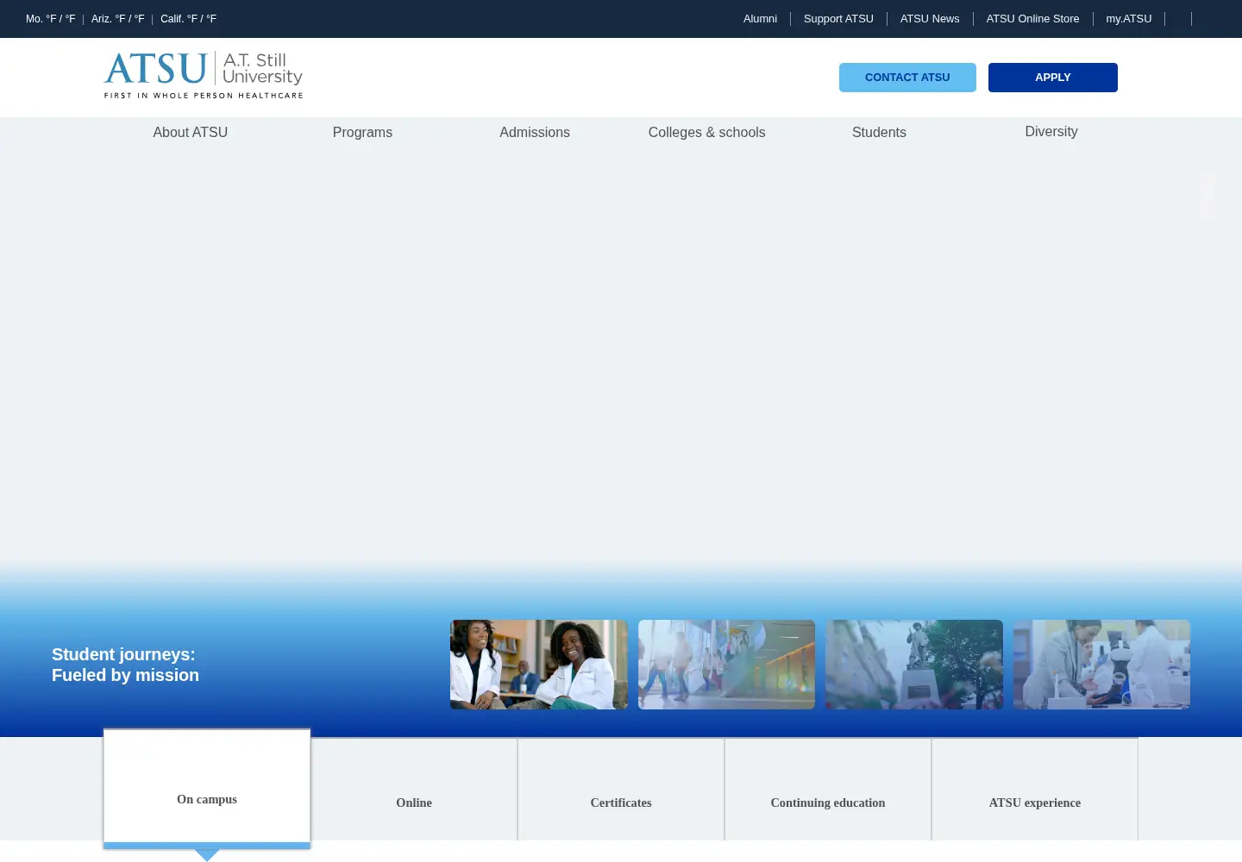Select the blurred hallway walkers thumbnail
The height and width of the screenshot is (862, 1242).
coord(726,665)
